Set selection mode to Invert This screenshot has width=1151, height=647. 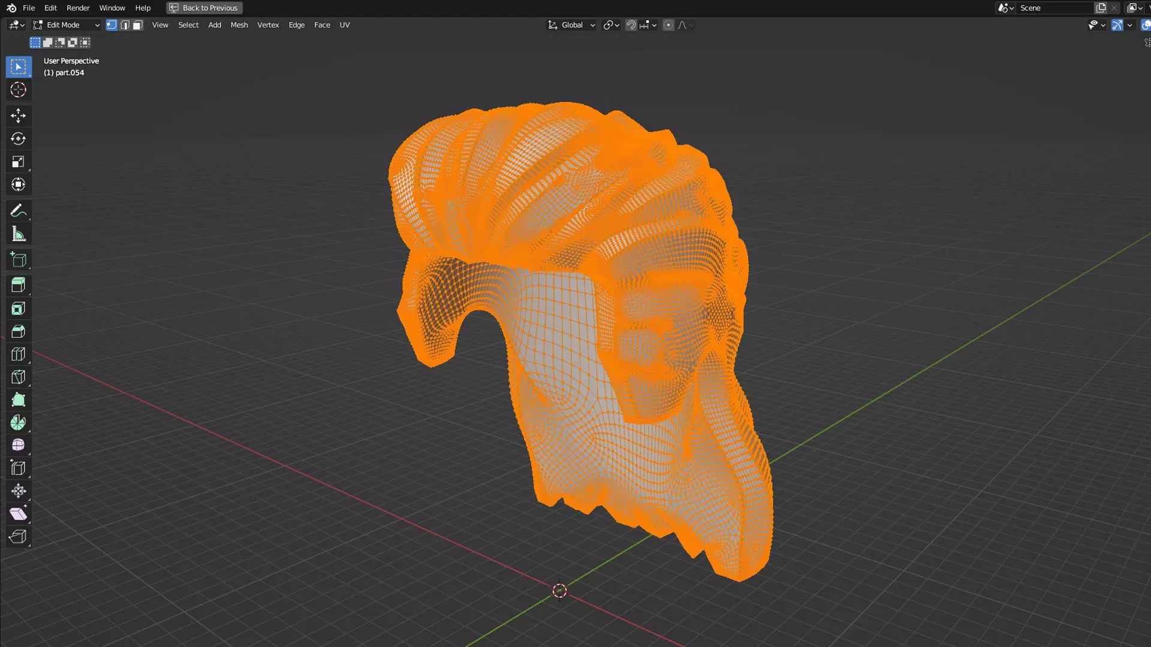pyautogui.click(x=73, y=43)
